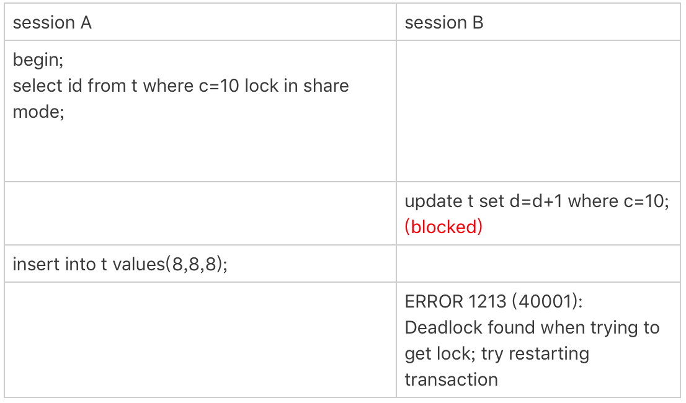Select the begin; statement text
Viewport: 686px width, 403px height.
[38, 60]
